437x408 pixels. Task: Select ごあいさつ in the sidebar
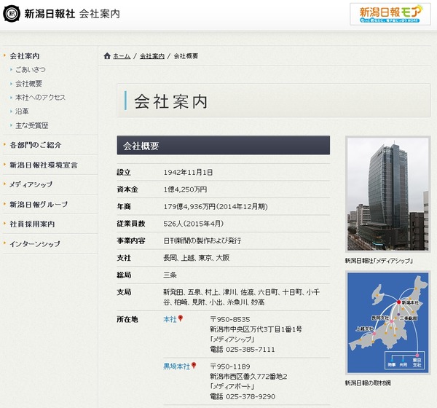(x=31, y=70)
